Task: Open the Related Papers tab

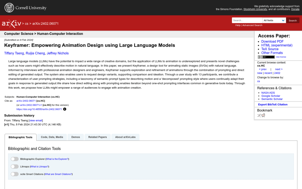Action: [98, 137]
